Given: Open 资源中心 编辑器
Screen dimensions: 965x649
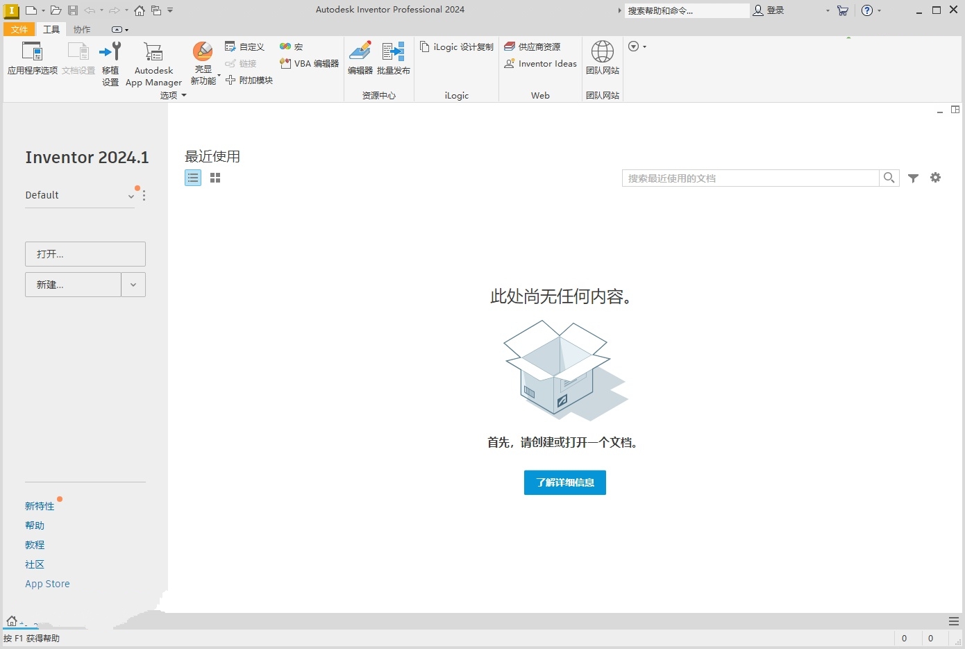Looking at the screenshot, I should point(360,58).
